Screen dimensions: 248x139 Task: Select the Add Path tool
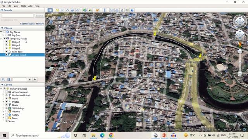click(x=67, y=10)
